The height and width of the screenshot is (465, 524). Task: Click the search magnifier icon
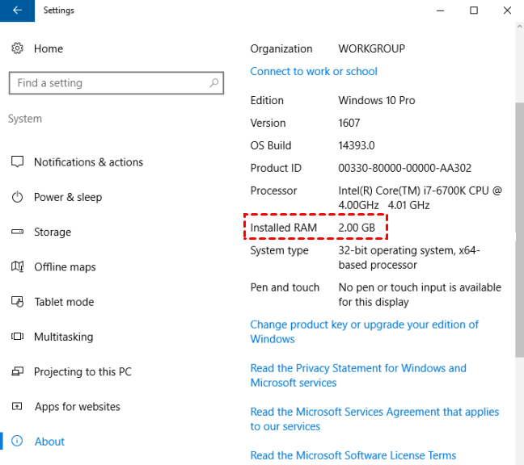click(x=213, y=82)
